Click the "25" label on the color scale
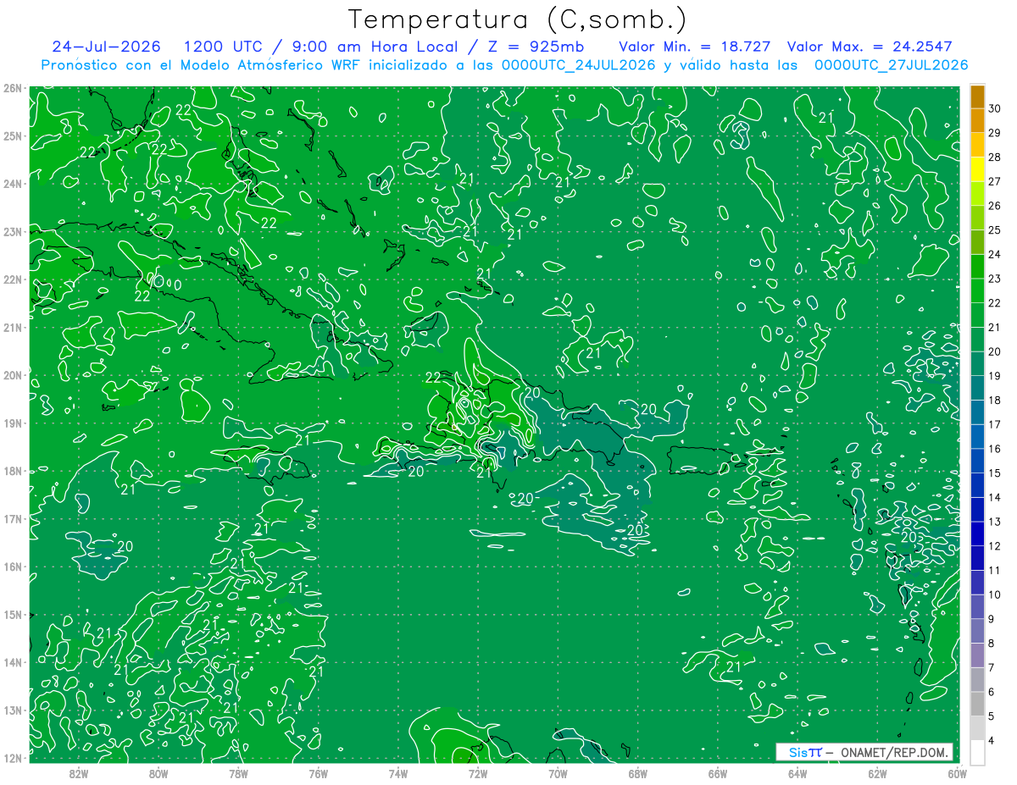The width and height of the screenshot is (1017, 785). pyautogui.click(x=995, y=230)
